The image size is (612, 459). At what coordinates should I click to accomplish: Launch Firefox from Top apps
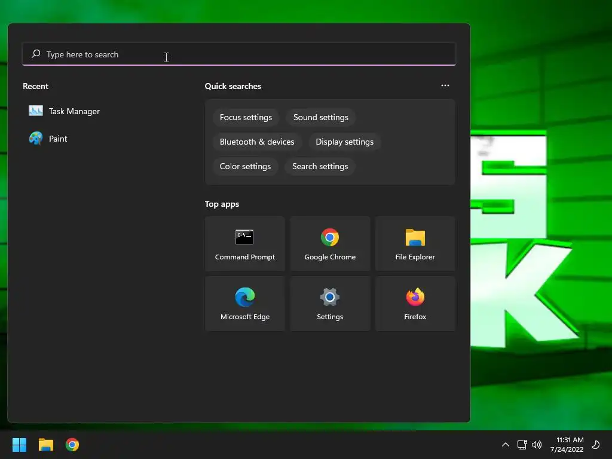click(415, 304)
